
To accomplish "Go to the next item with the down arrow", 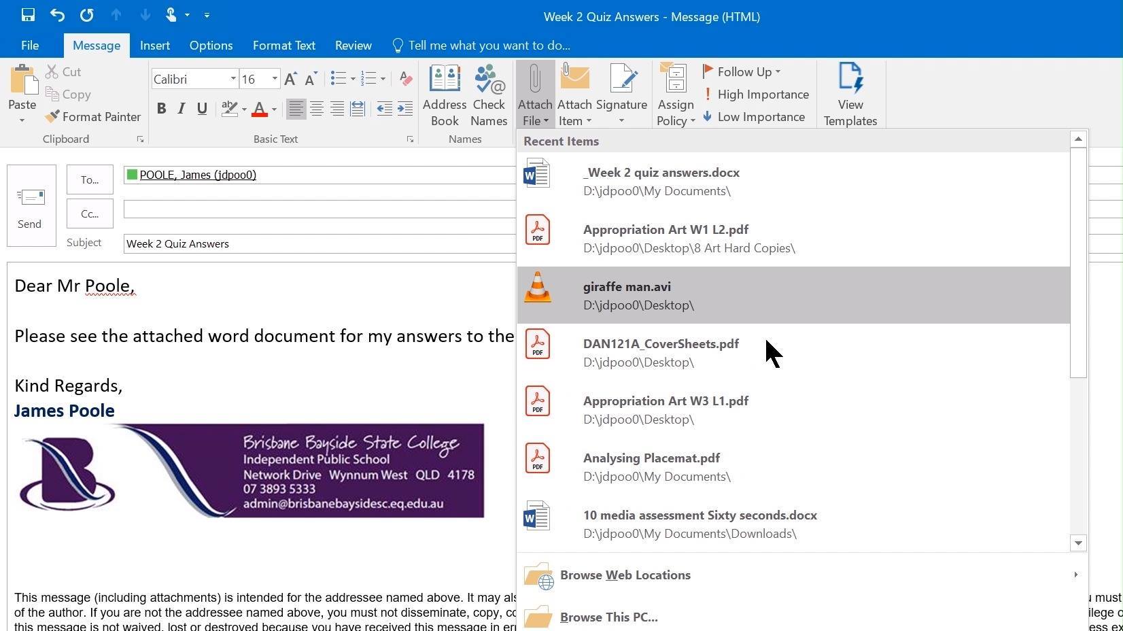I will 145,15.
